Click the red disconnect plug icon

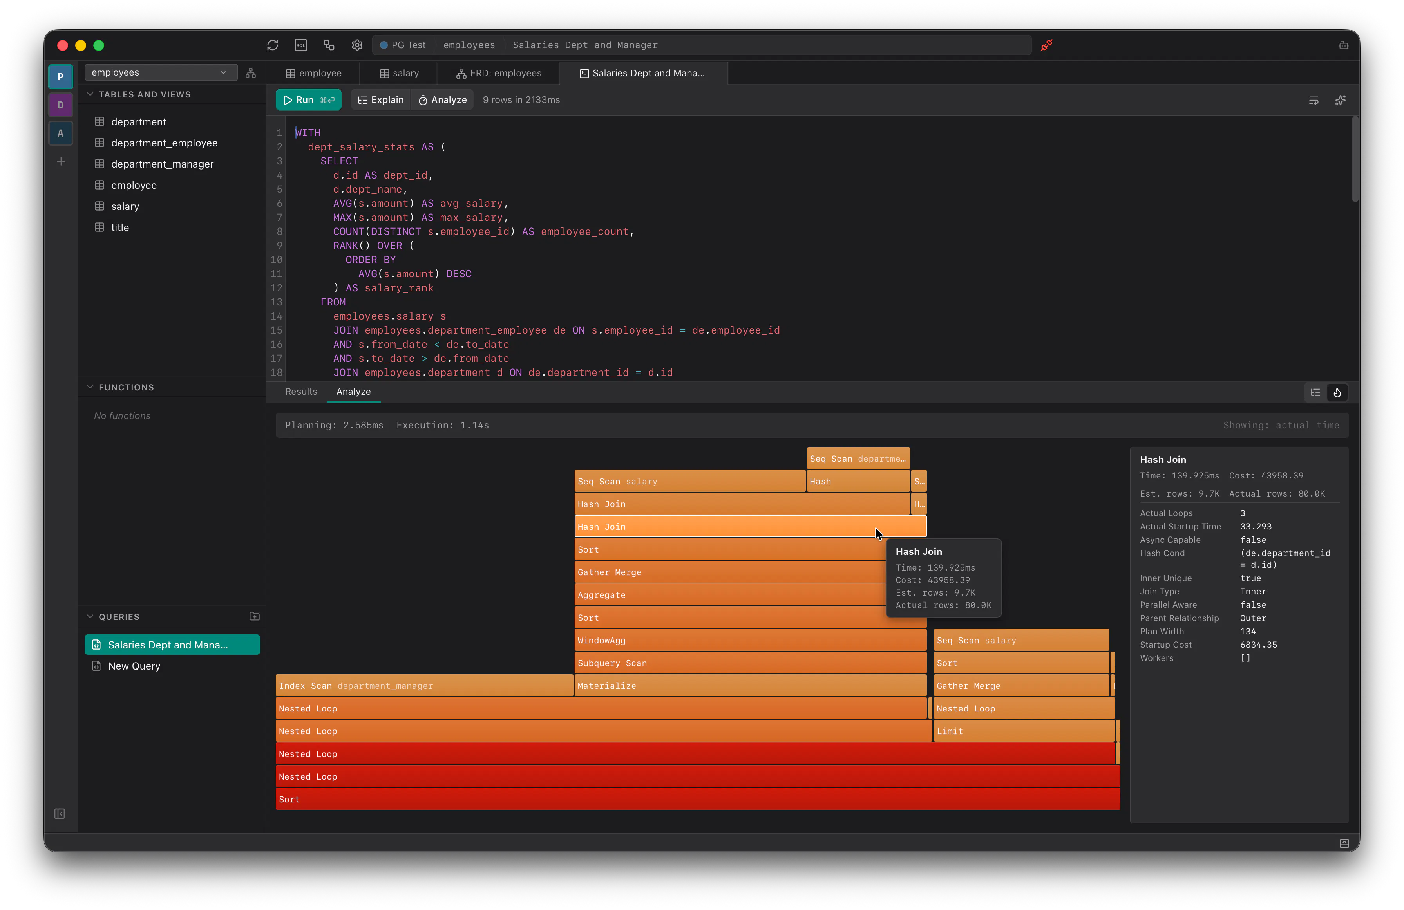pos(1046,45)
